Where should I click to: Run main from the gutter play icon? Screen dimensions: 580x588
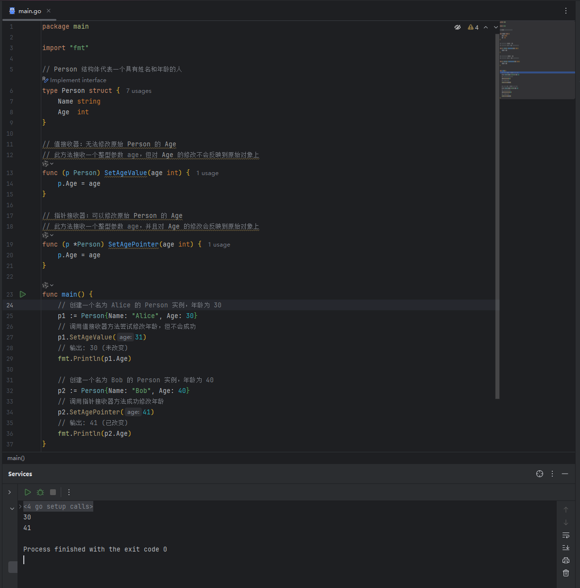pos(23,294)
